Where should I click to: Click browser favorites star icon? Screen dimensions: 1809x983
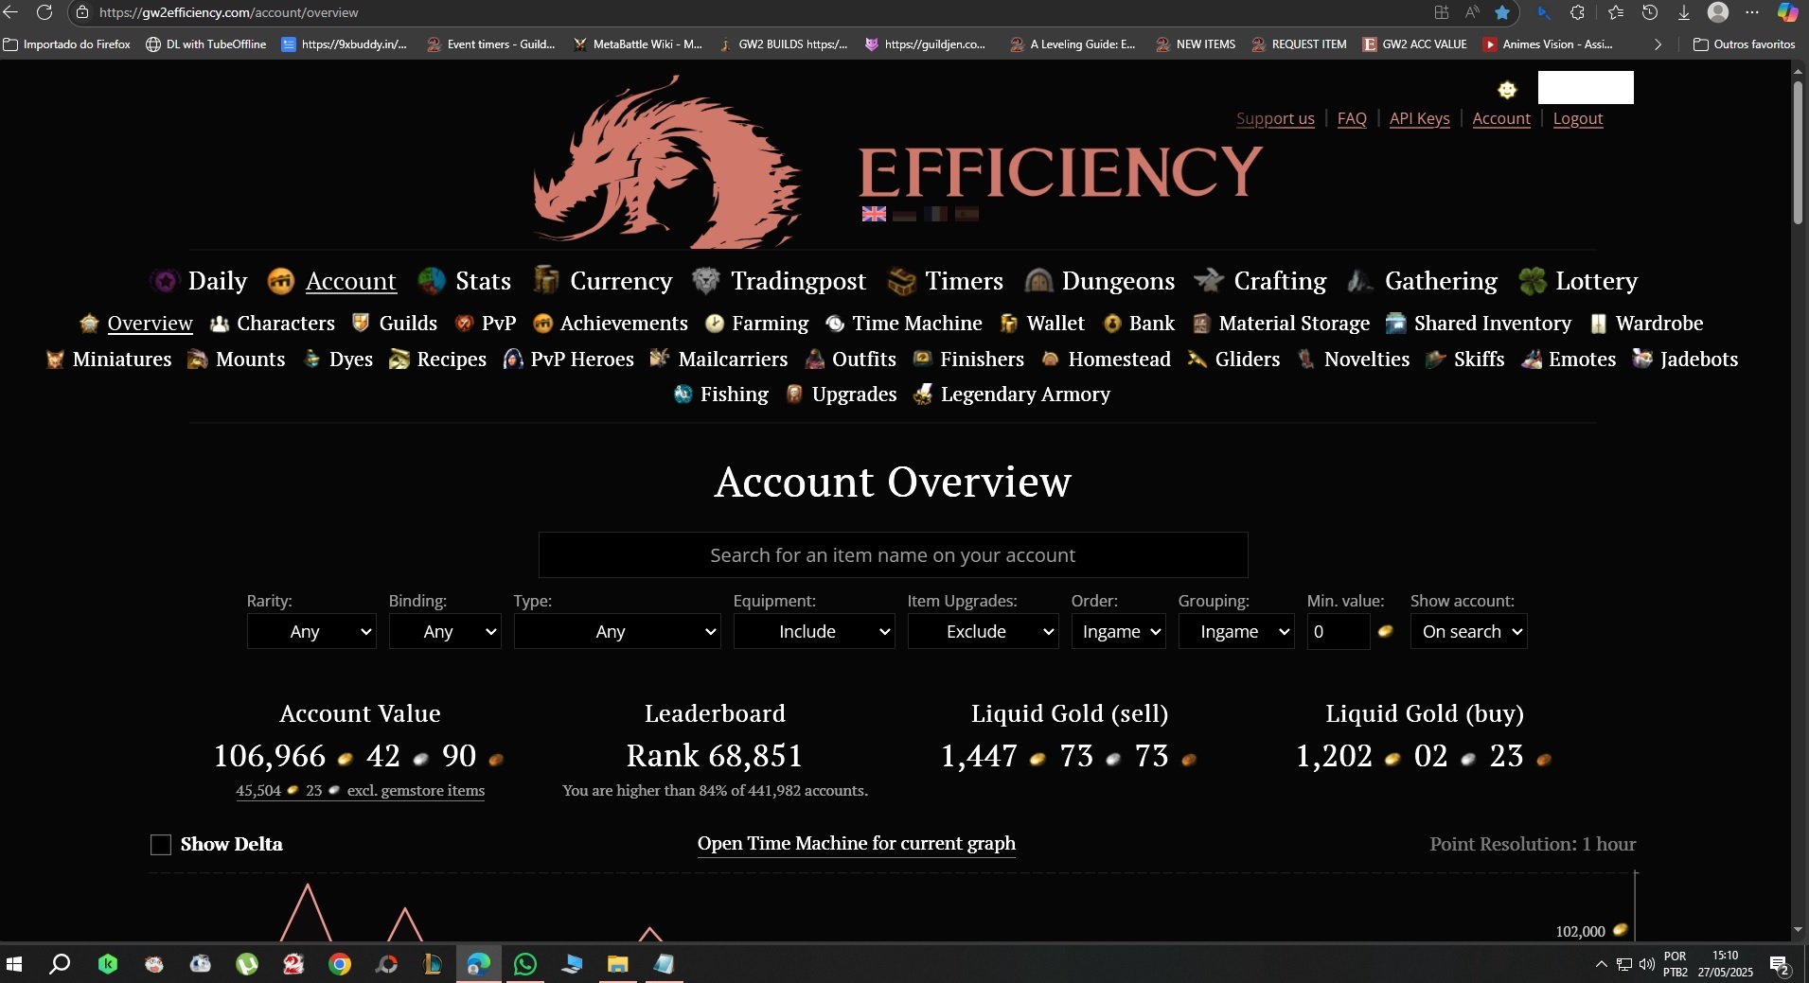point(1502,12)
